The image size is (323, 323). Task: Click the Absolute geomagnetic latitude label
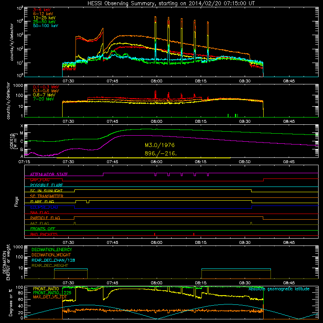pos(279,289)
